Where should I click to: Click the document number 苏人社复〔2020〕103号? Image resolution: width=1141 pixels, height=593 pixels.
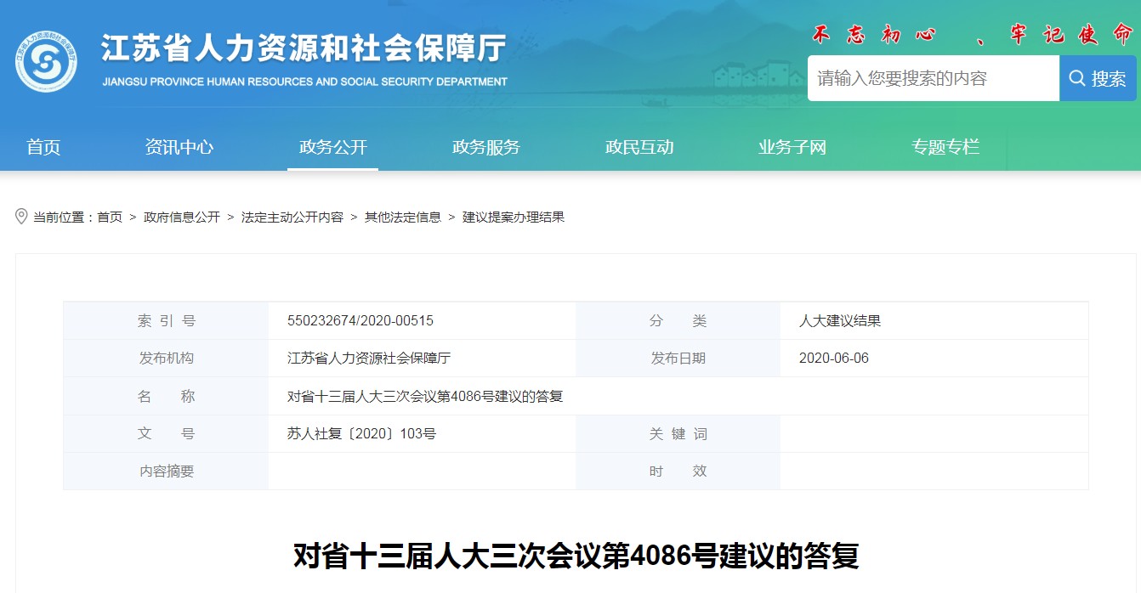pos(361,434)
